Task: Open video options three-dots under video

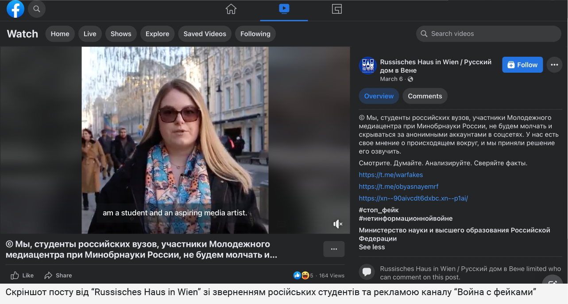Action: [334, 249]
